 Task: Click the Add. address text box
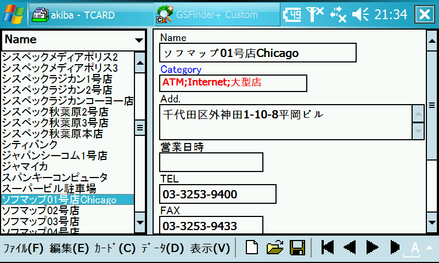point(285,122)
